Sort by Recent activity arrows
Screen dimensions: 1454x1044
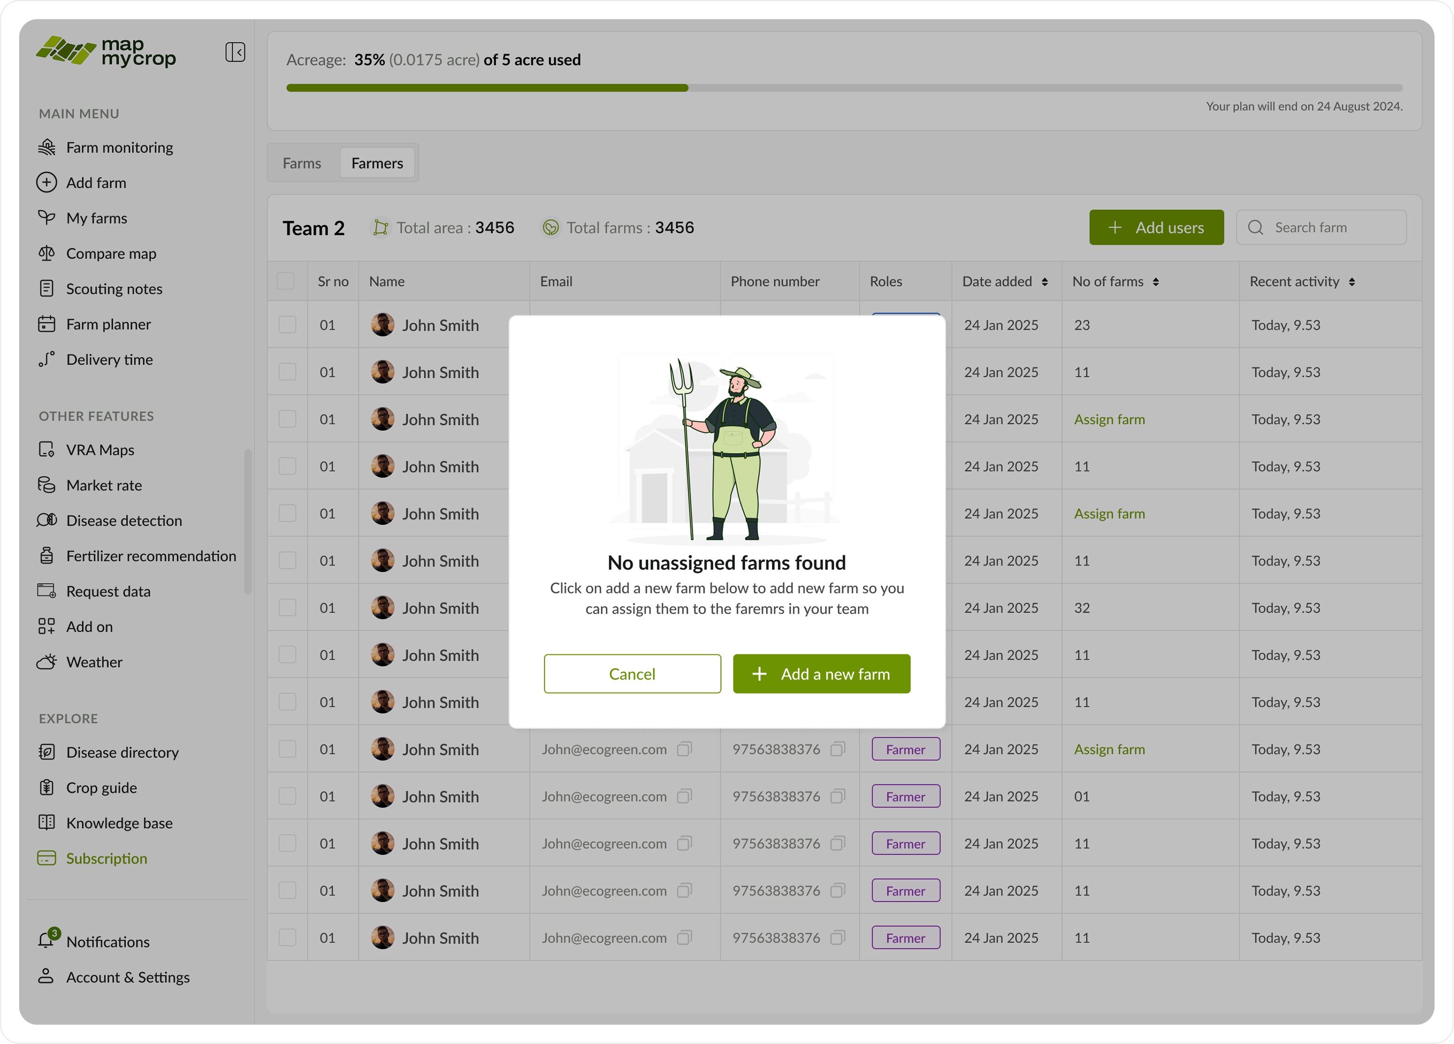[x=1351, y=282]
